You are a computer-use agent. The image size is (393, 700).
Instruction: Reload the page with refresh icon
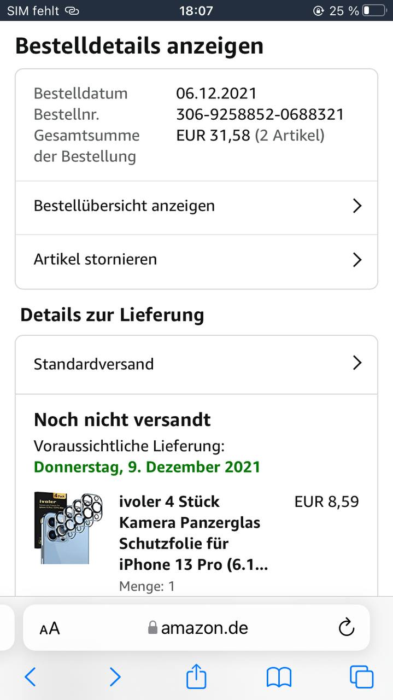(347, 628)
